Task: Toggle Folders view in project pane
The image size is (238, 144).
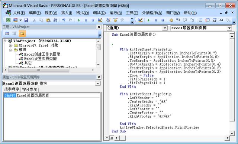Action: coord(22,33)
